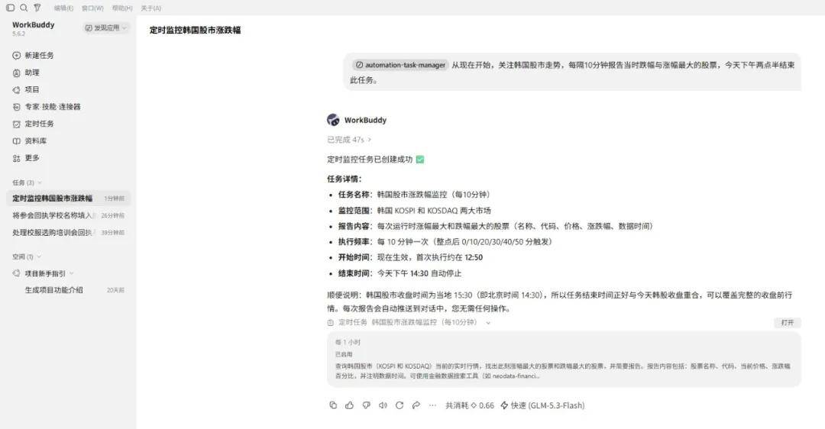The height and width of the screenshot is (429, 825).
Task: Click the WorkBuddy avatar icon
Action: point(333,120)
